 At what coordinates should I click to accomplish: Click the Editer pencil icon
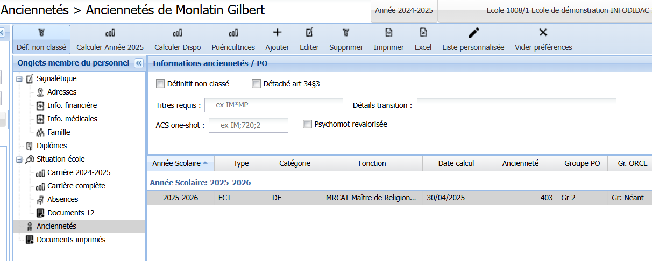(309, 33)
